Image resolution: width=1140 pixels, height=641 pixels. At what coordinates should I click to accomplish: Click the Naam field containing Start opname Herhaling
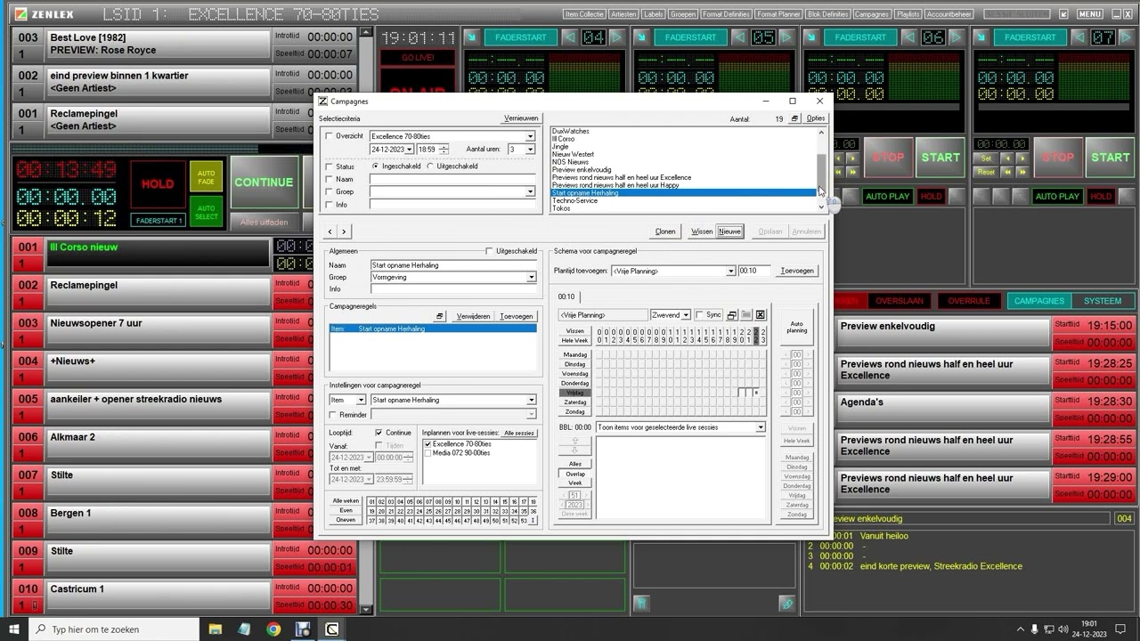click(x=453, y=264)
